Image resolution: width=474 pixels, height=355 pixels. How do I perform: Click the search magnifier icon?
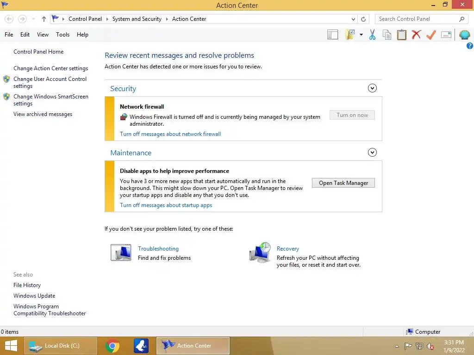coord(462,19)
